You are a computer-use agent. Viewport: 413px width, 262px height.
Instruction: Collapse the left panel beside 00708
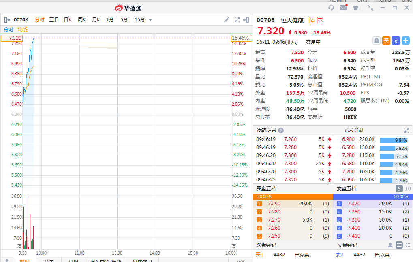(x=7, y=20)
